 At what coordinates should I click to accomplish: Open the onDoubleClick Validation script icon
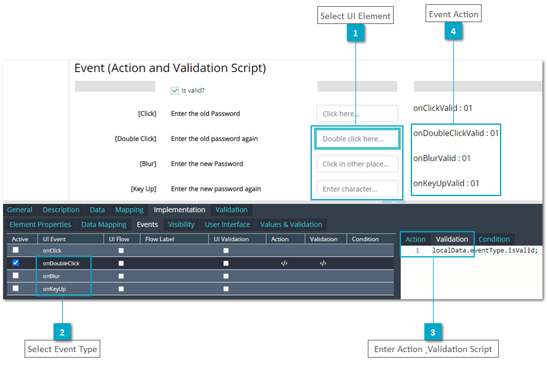point(323,263)
